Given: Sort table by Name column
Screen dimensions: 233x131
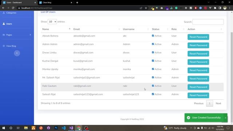Looking at the screenshot, I should (56, 29).
